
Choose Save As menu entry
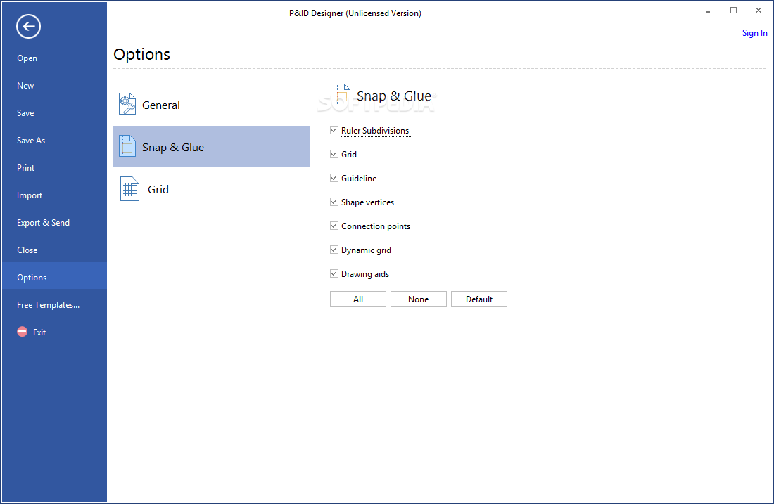31,141
